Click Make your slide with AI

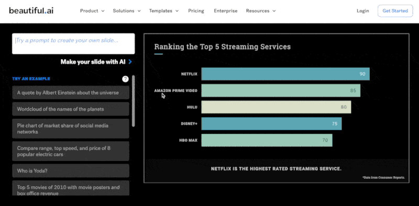click(93, 62)
